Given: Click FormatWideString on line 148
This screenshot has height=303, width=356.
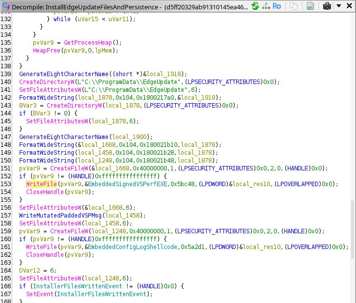Looking at the screenshot, I should pos(47,145).
